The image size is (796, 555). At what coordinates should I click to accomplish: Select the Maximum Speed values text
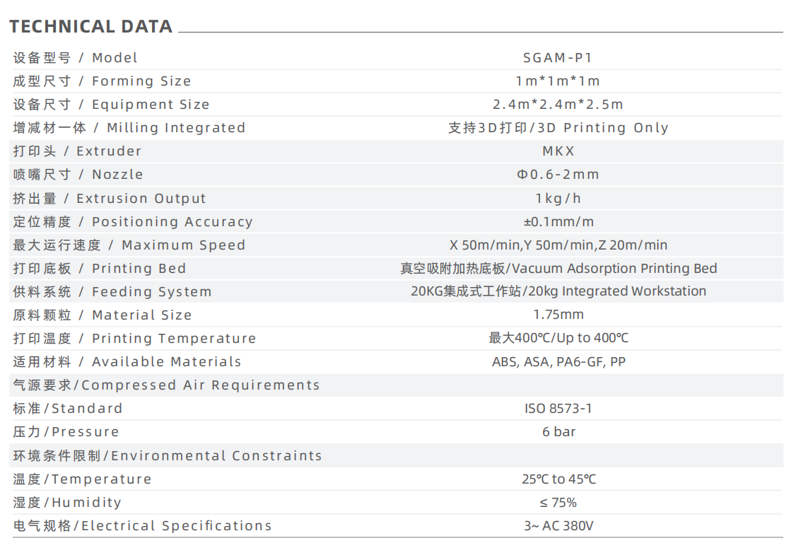point(558,245)
